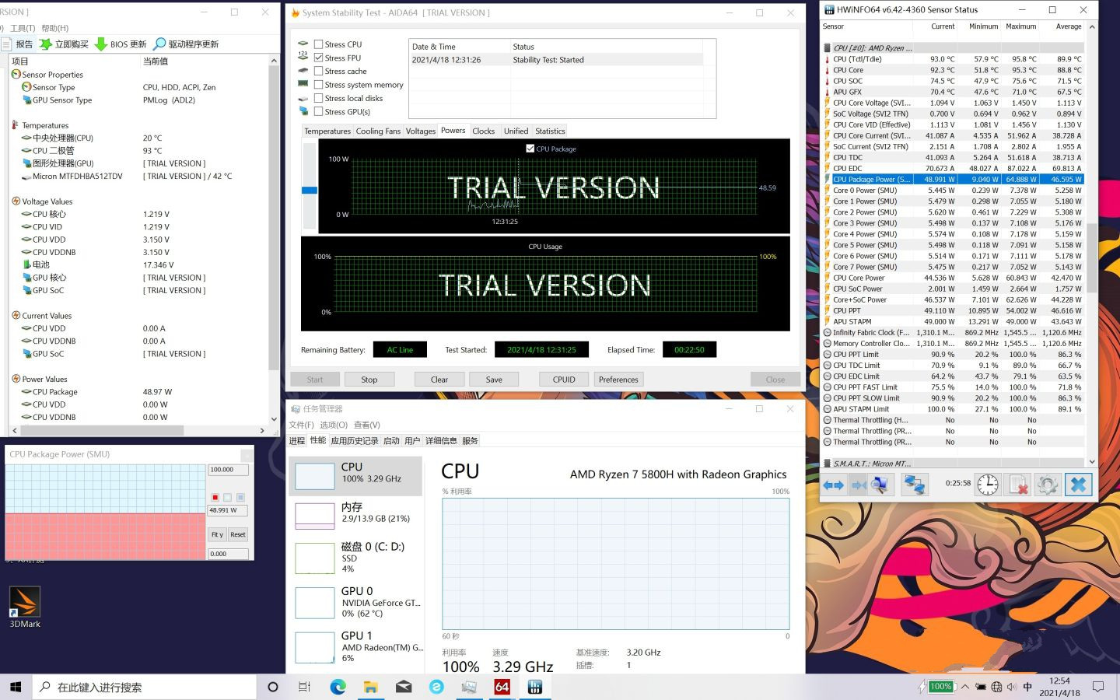This screenshot has height=700, width=1120.
Task: Click HWiNFO sensor list scroll-up arrow
Action: (1092, 27)
